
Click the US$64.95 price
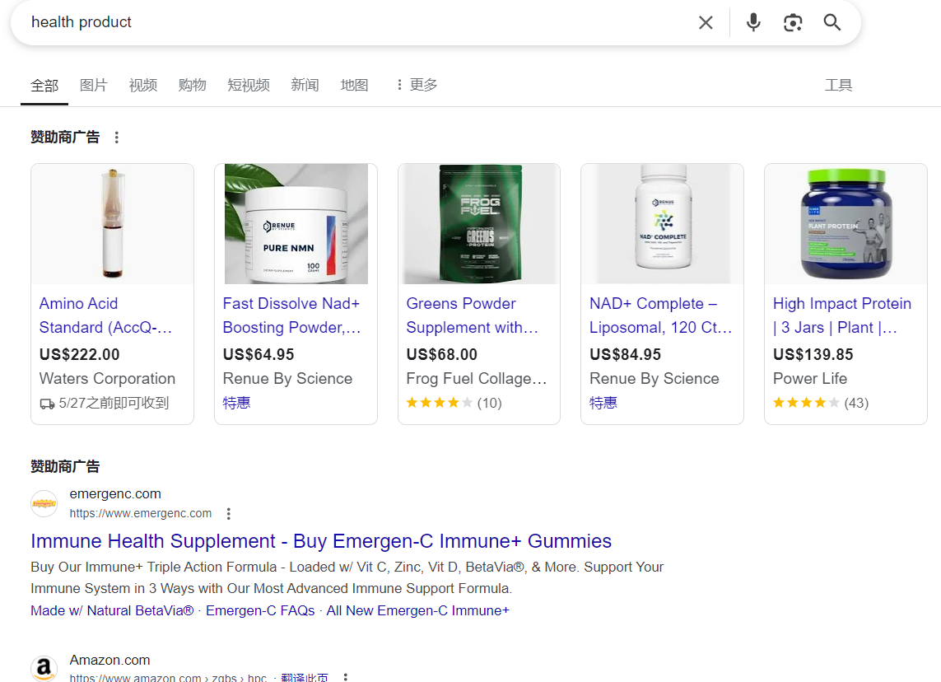[259, 355]
